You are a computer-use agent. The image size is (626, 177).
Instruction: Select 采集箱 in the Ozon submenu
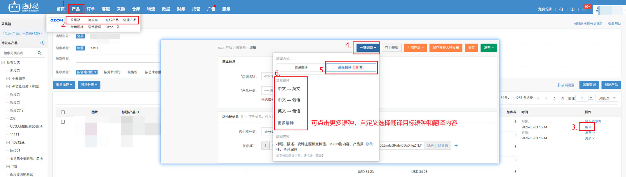75,20
